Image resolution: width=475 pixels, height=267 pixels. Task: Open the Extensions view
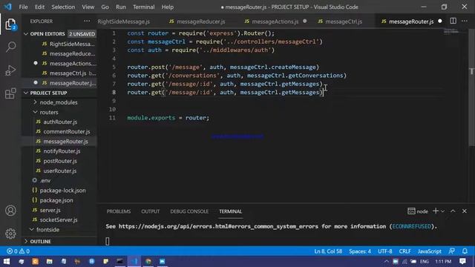10,93
